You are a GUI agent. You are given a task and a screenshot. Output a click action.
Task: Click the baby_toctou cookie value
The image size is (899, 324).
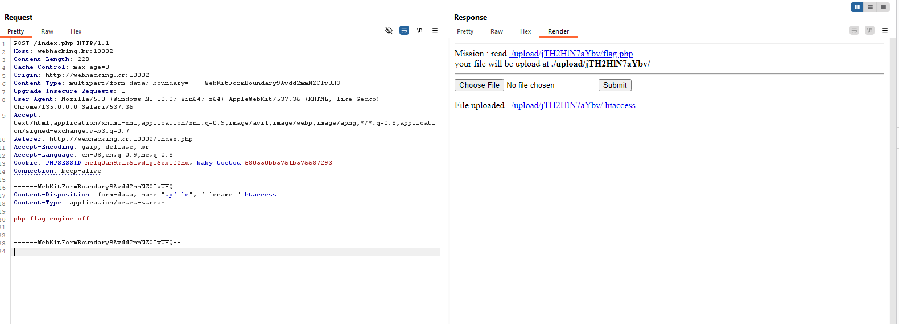[288, 163]
